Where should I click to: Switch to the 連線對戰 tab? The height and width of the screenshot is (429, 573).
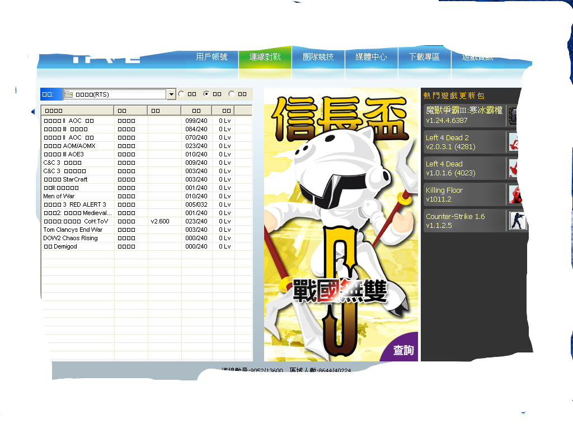[265, 57]
